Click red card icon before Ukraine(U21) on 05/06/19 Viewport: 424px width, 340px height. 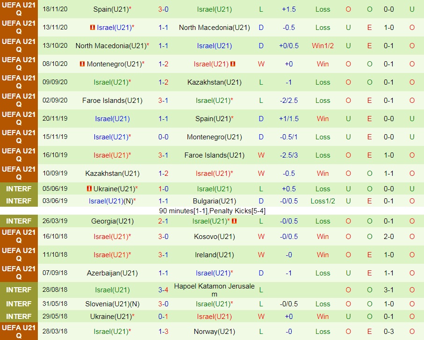[x=89, y=188]
